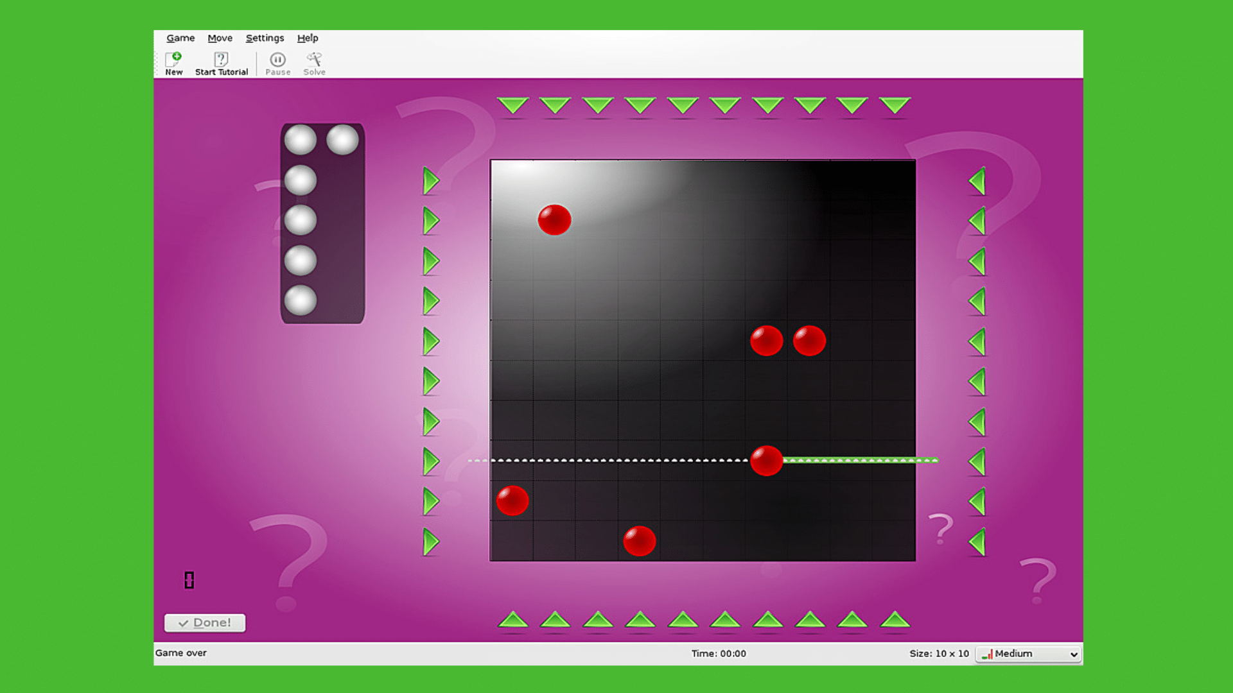Click fifth down-arrow on top edge
Image resolution: width=1233 pixels, height=693 pixels.
click(x=683, y=105)
